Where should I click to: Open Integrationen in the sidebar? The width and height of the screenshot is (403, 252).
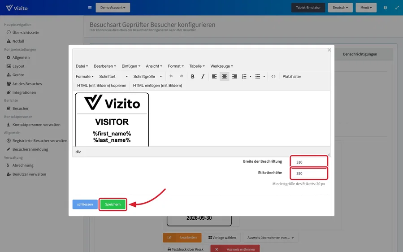tap(21, 92)
